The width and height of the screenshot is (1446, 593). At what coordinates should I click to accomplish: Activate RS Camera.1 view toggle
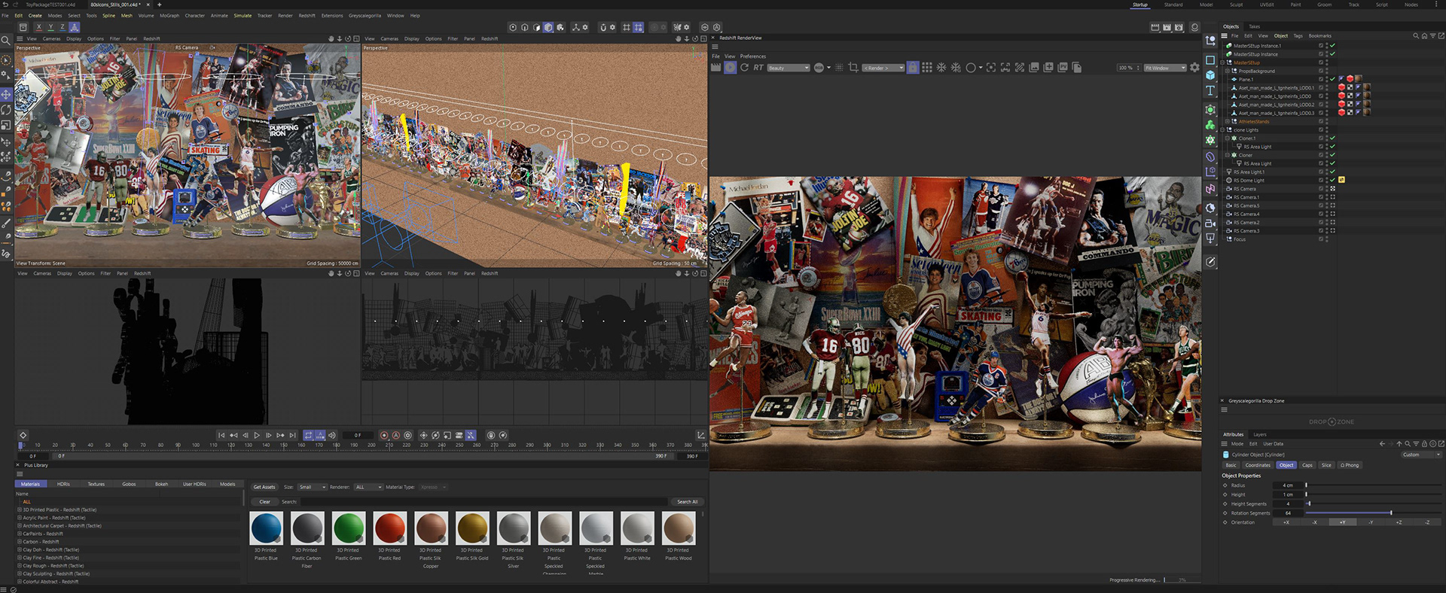1332,197
